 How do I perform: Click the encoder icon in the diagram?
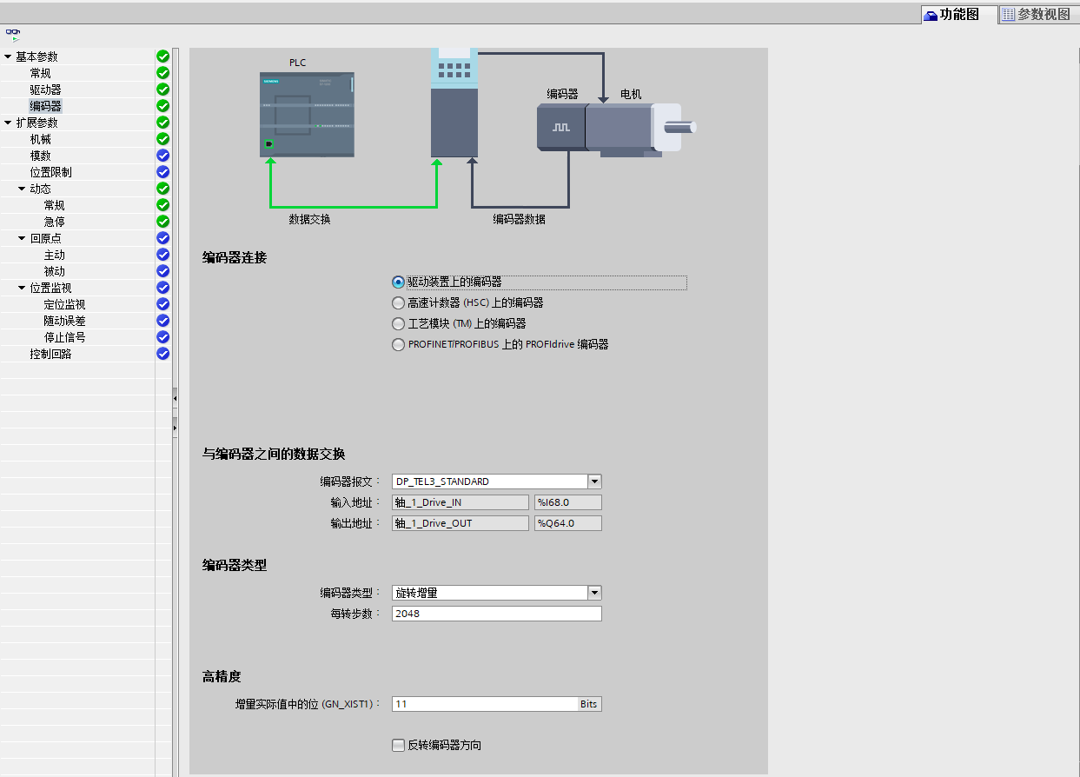[560, 127]
